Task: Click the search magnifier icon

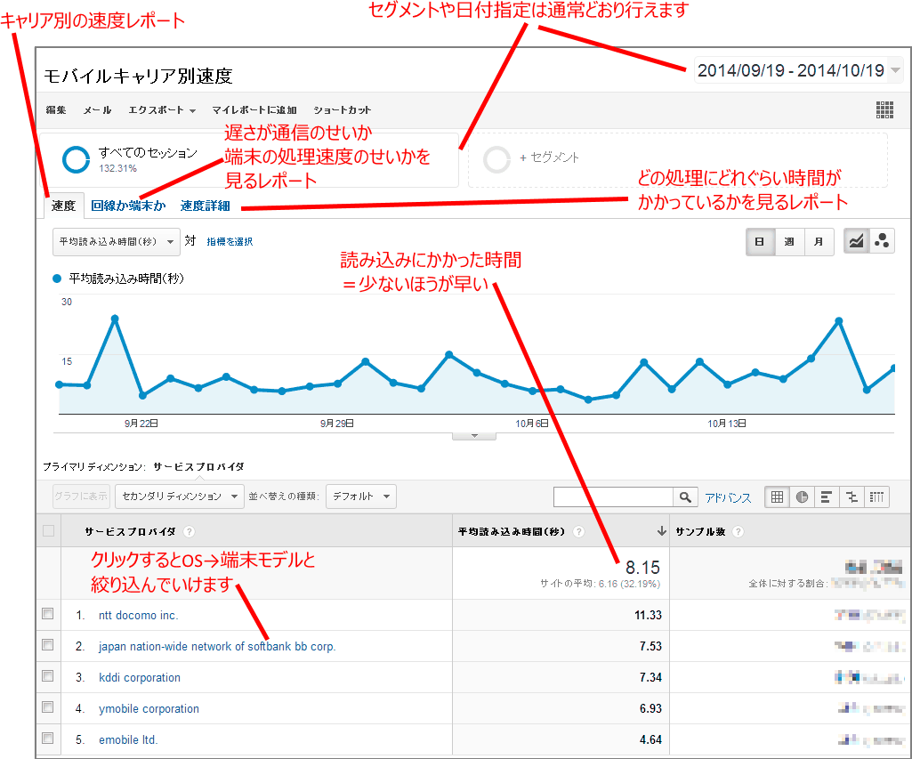Action: click(685, 497)
